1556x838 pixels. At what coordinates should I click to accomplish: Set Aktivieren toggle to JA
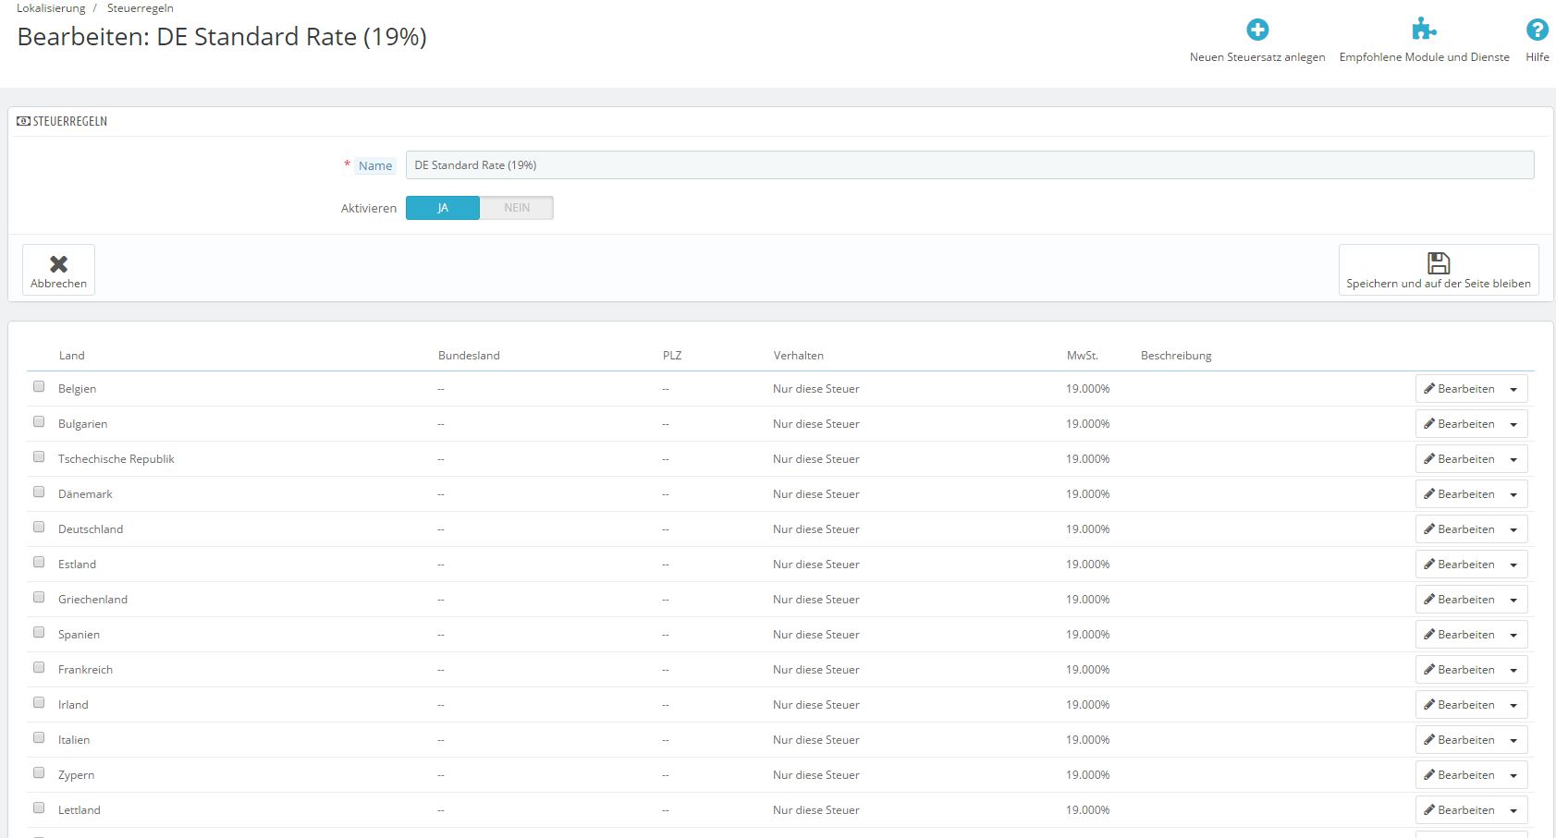click(x=443, y=208)
